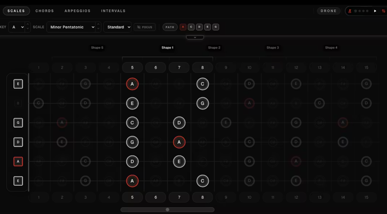Click the A string label on the left
The image size is (387, 214).
click(18, 161)
